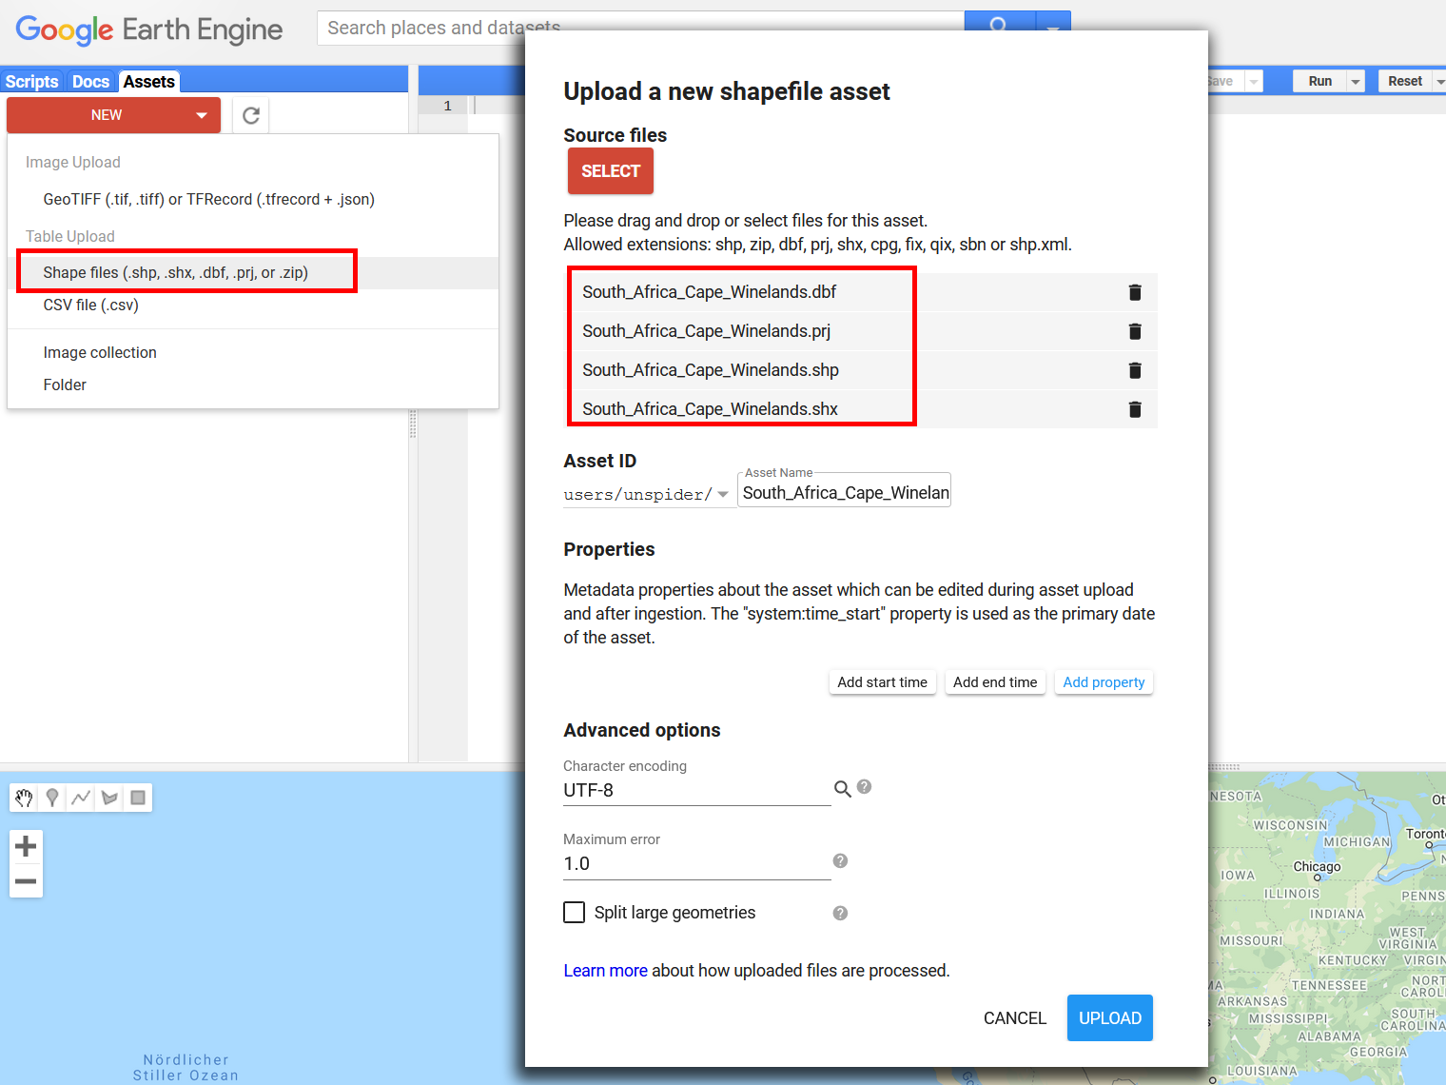
Task: Select the add marker tool
Action: [x=52, y=798]
